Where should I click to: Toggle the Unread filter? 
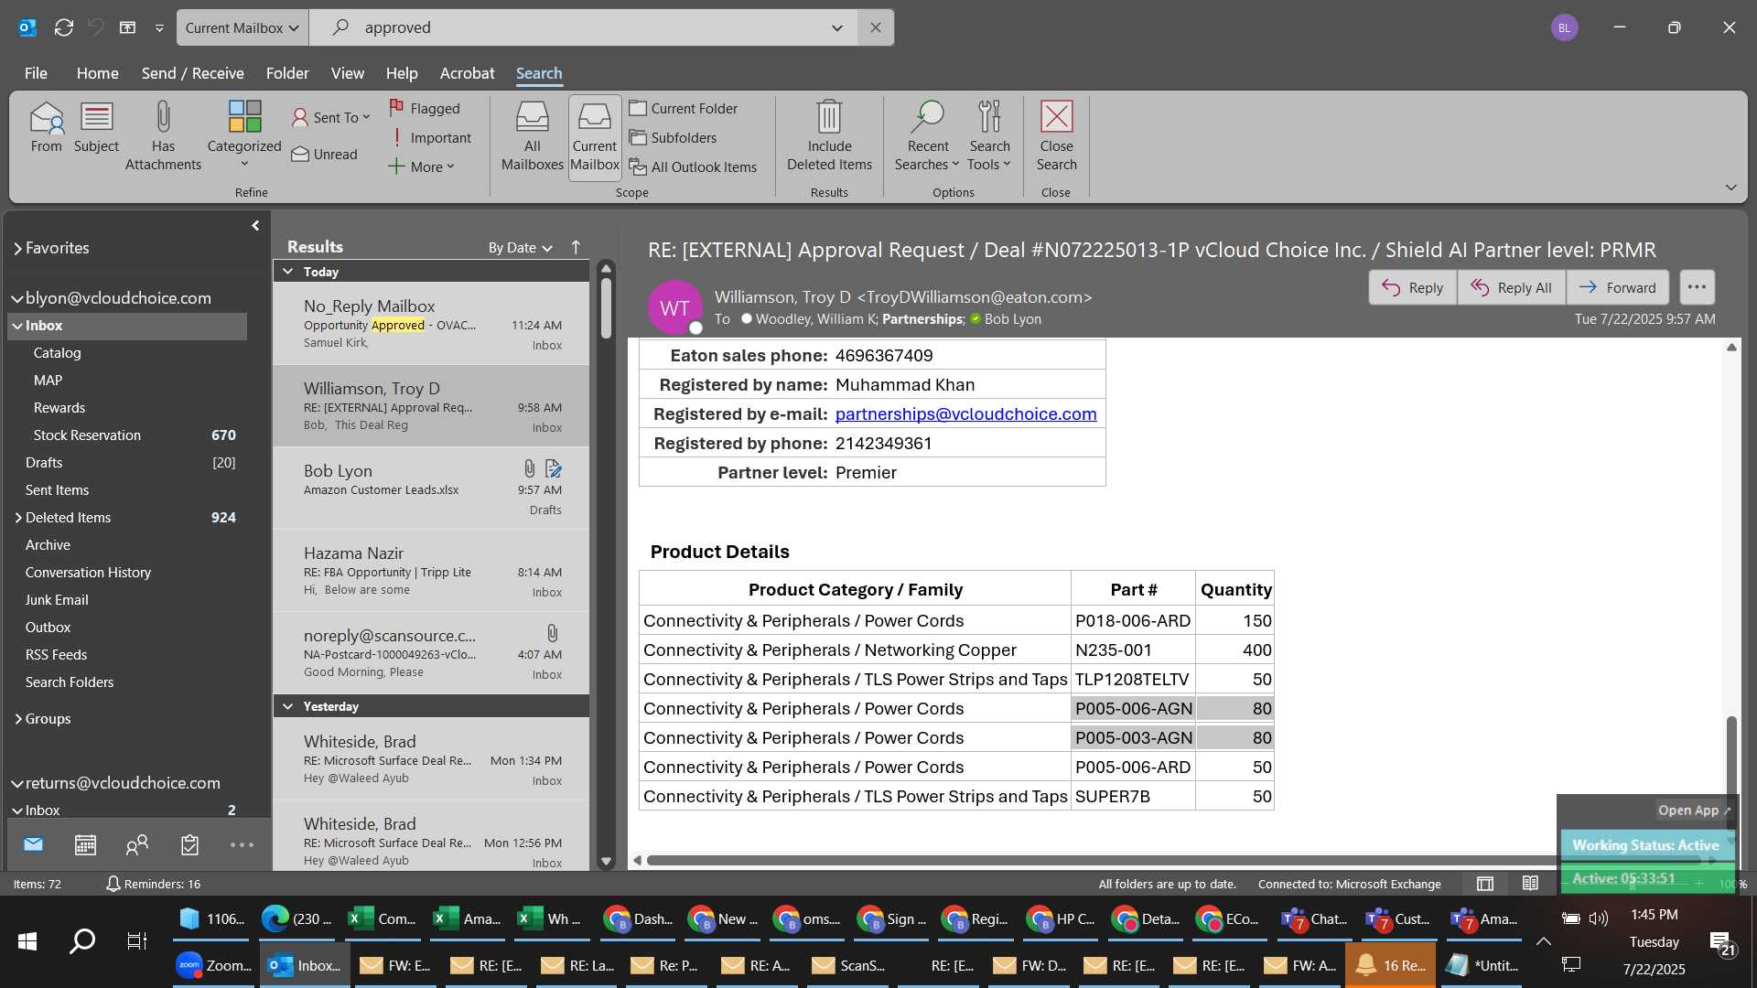pos(325,154)
